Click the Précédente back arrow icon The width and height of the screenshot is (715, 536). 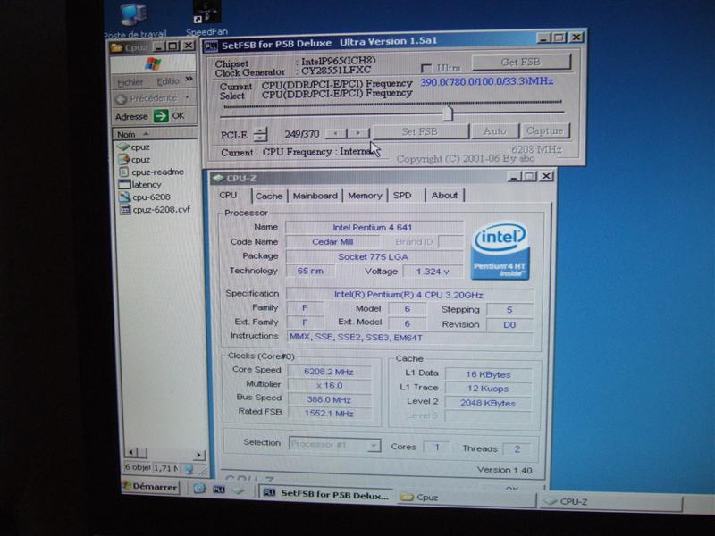coord(121,98)
